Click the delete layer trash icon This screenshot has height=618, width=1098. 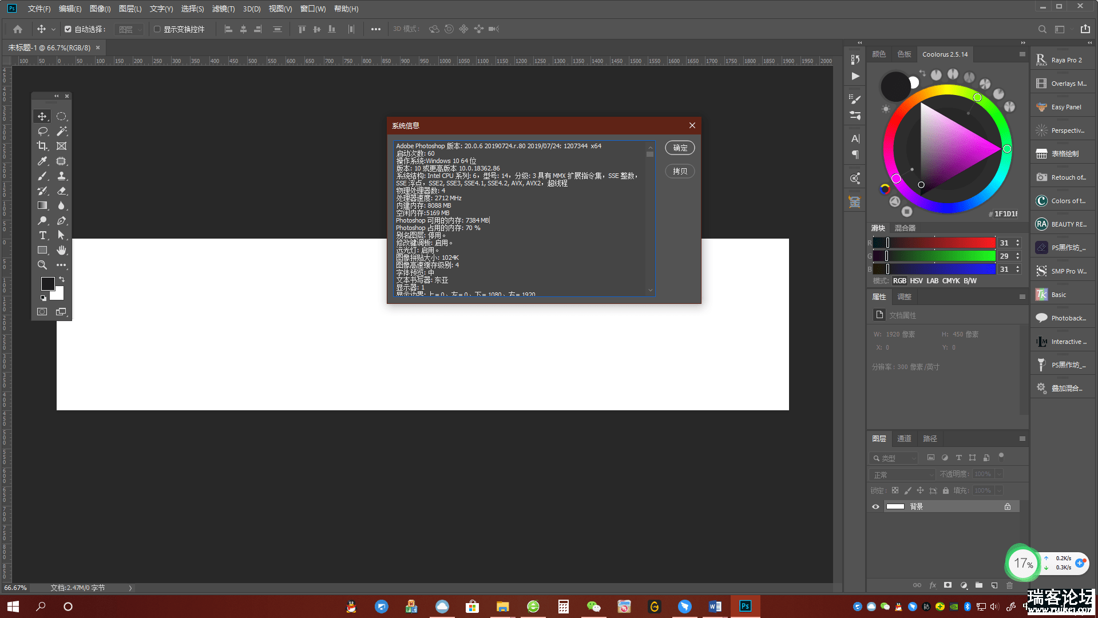click(1009, 585)
